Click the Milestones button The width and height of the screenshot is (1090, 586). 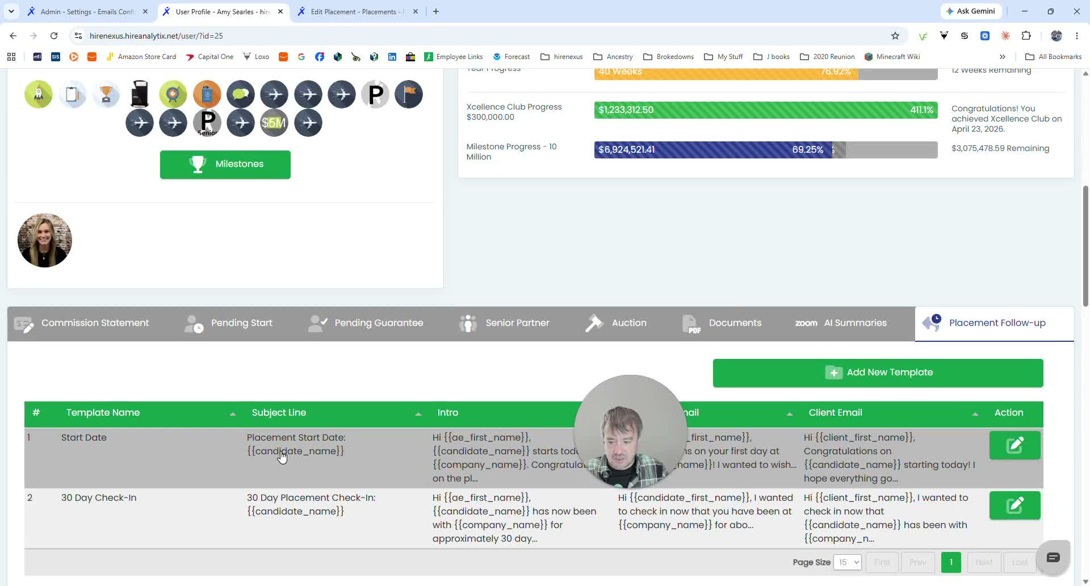pyautogui.click(x=225, y=164)
